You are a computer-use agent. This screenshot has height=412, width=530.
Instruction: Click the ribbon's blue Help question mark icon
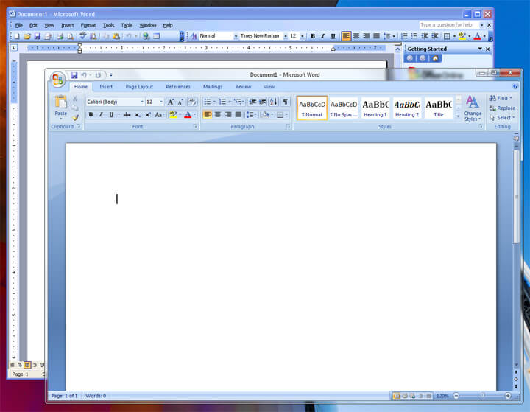(515, 87)
